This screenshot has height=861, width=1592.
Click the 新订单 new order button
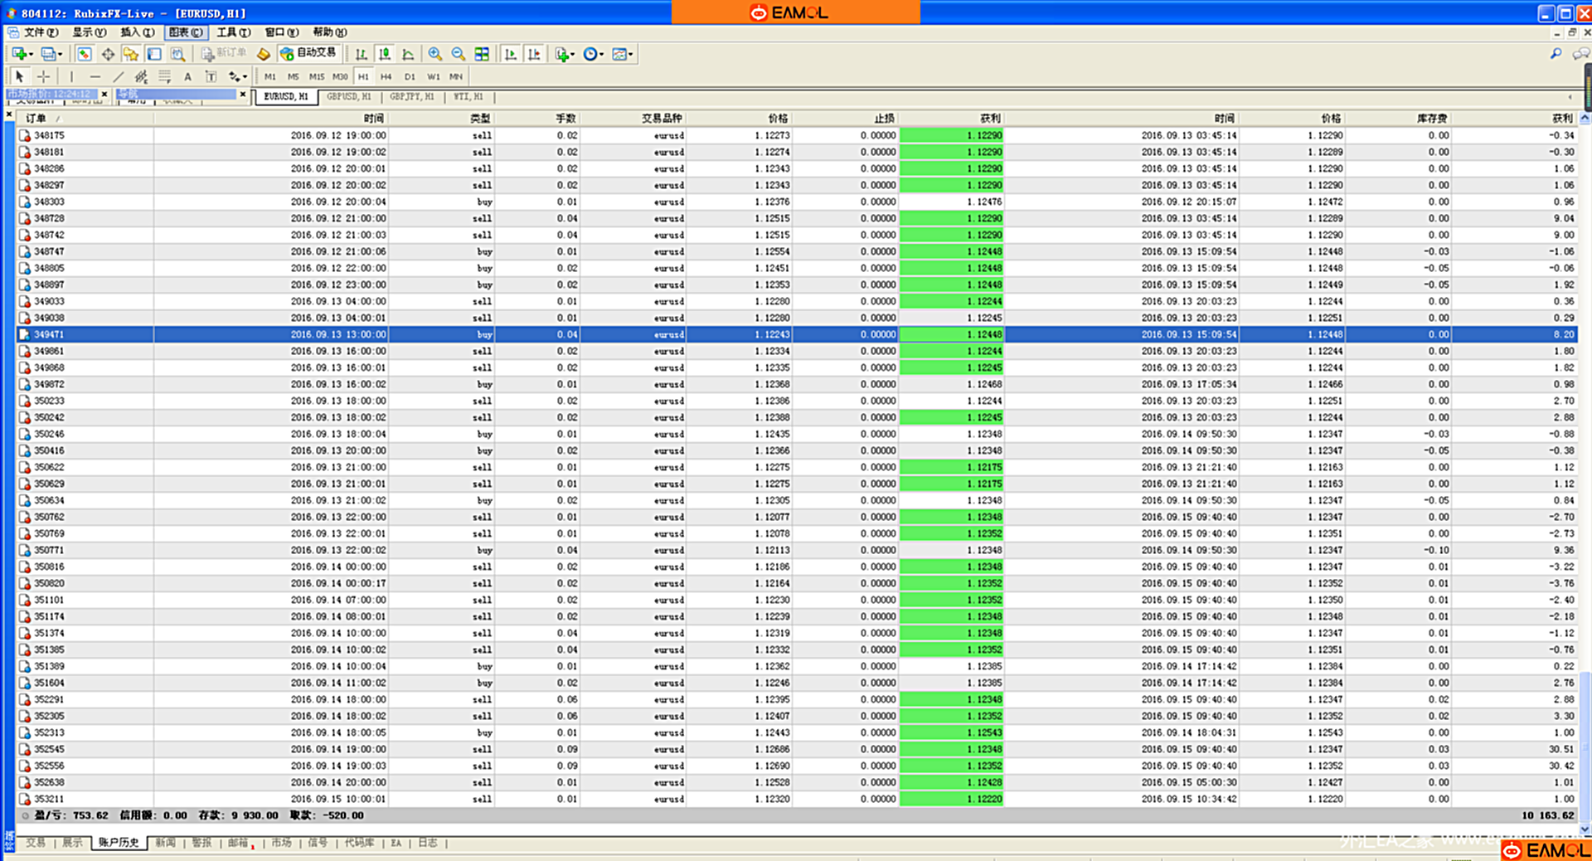tap(224, 53)
